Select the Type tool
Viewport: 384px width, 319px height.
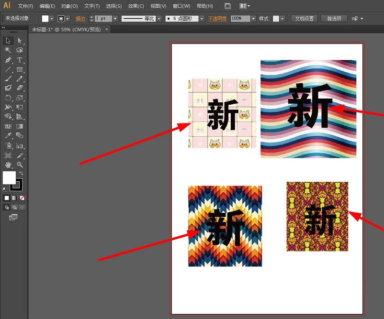pos(20,60)
